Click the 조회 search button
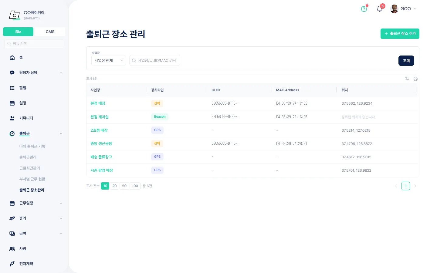This screenshot has width=437, height=273. tap(406, 61)
